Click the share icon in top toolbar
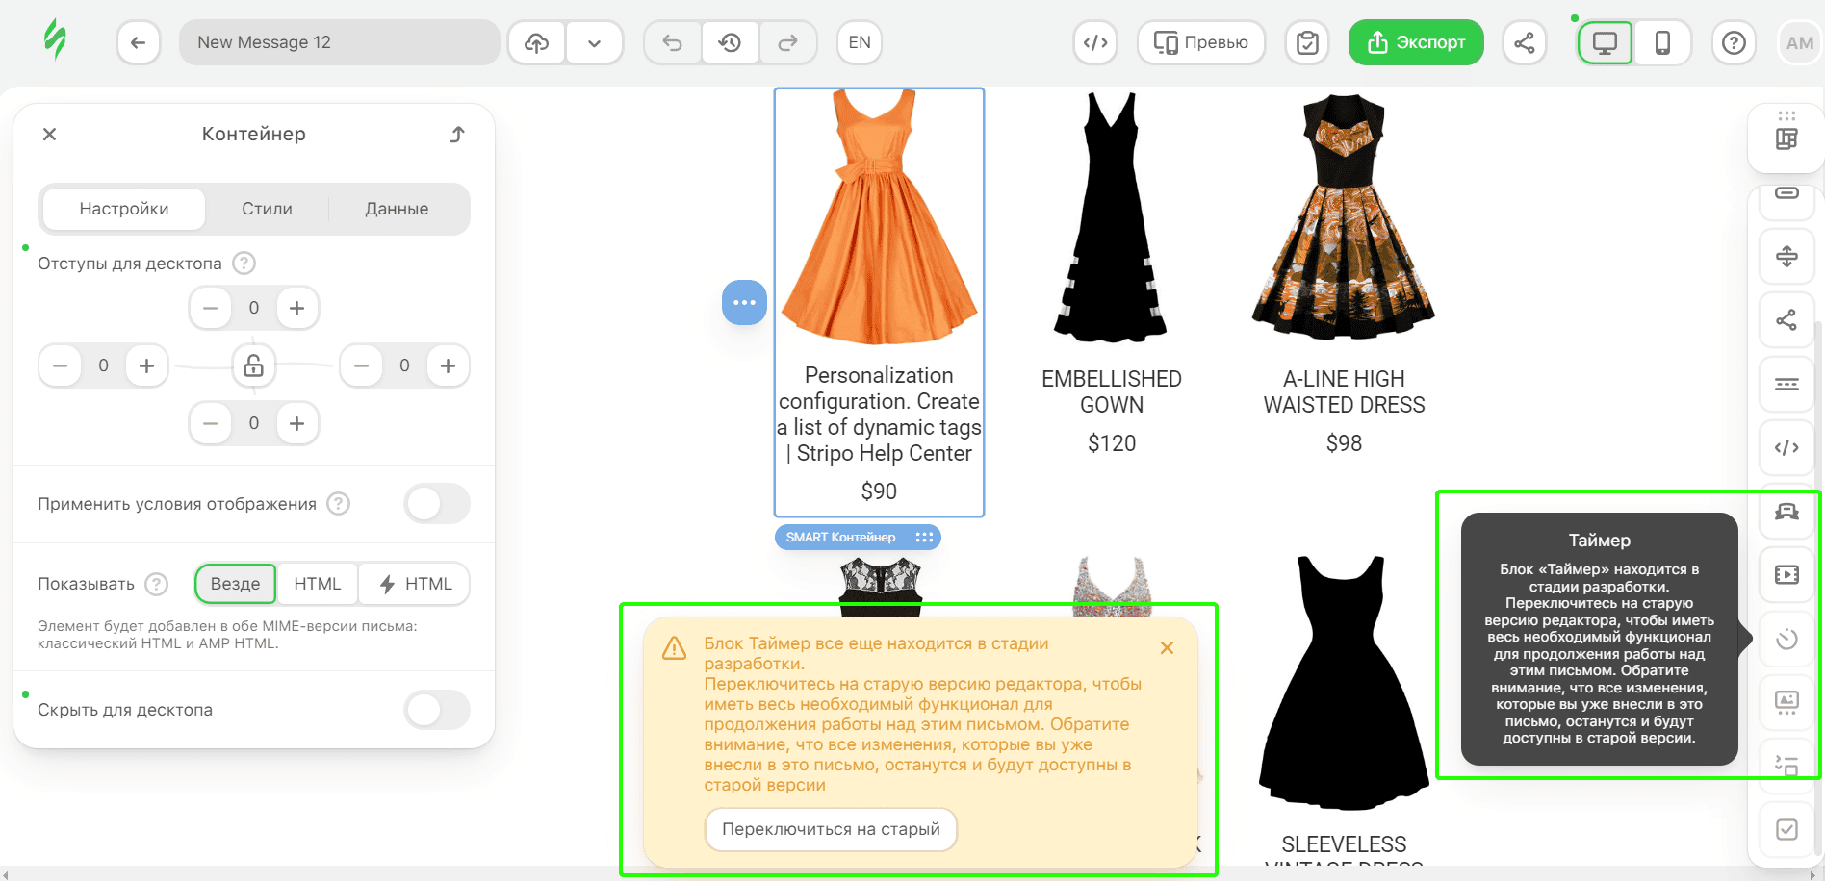 pos(1525,42)
